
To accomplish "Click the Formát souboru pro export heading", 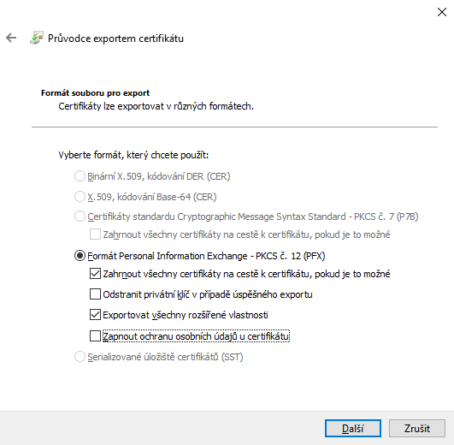I will pos(95,93).
